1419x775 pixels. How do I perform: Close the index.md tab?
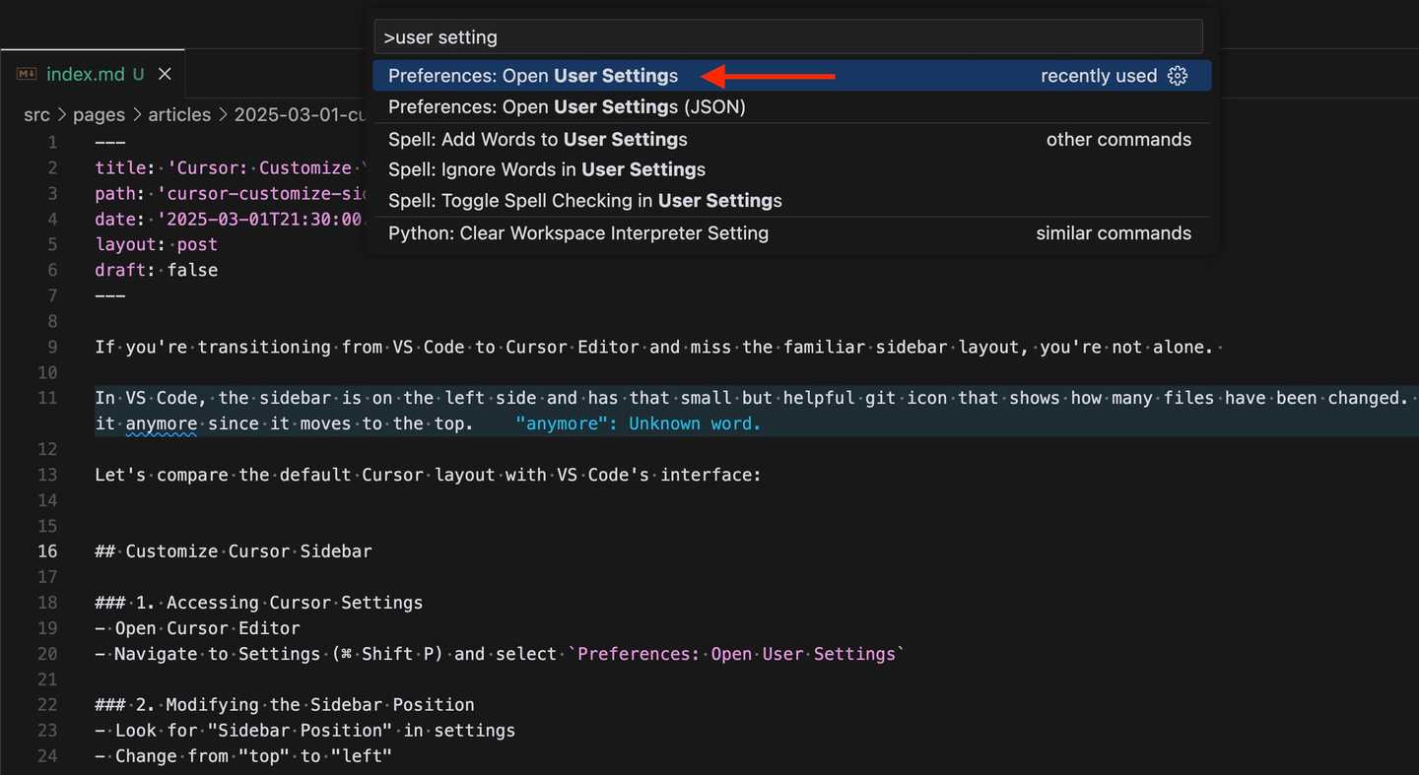pos(164,73)
